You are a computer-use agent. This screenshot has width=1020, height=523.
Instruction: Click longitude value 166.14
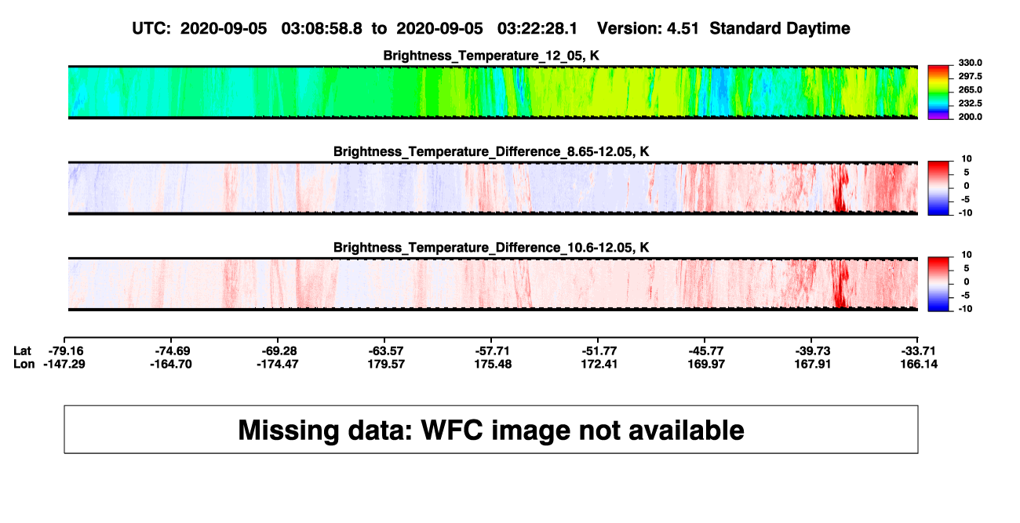918,364
